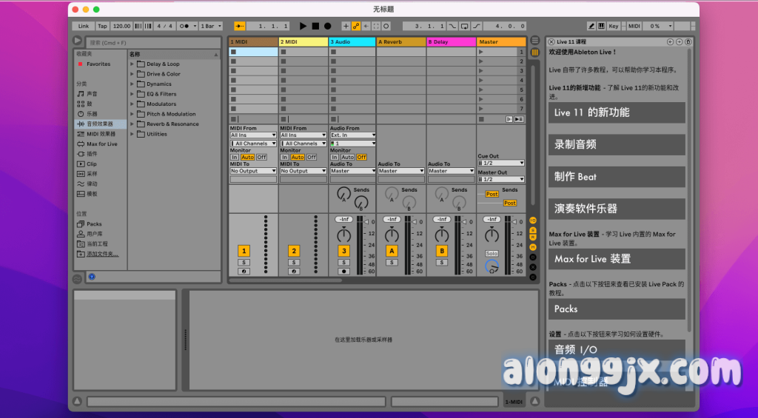The image size is (758, 418).
Task: Toggle the Automation Arm link icon
Action: pyautogui.click(x=356, y=26)
